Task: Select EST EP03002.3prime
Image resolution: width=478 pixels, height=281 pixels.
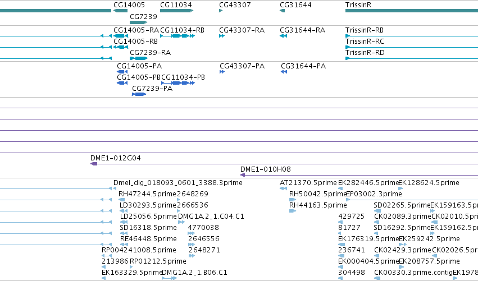Action: tap(374, 194)
